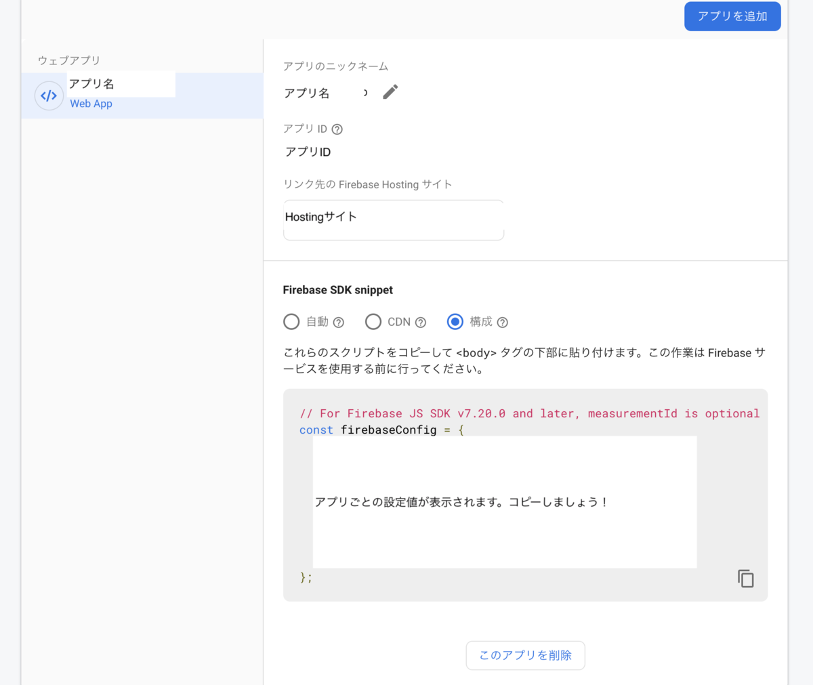Click the アプリを追加 button
The width and height of the screenshot is (813, 685).
[x=732, y=16]
